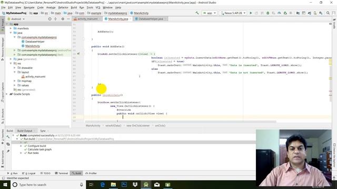Select the Sync tab in Build panel
Screen dimensions: 337x189
click(43, 131)
